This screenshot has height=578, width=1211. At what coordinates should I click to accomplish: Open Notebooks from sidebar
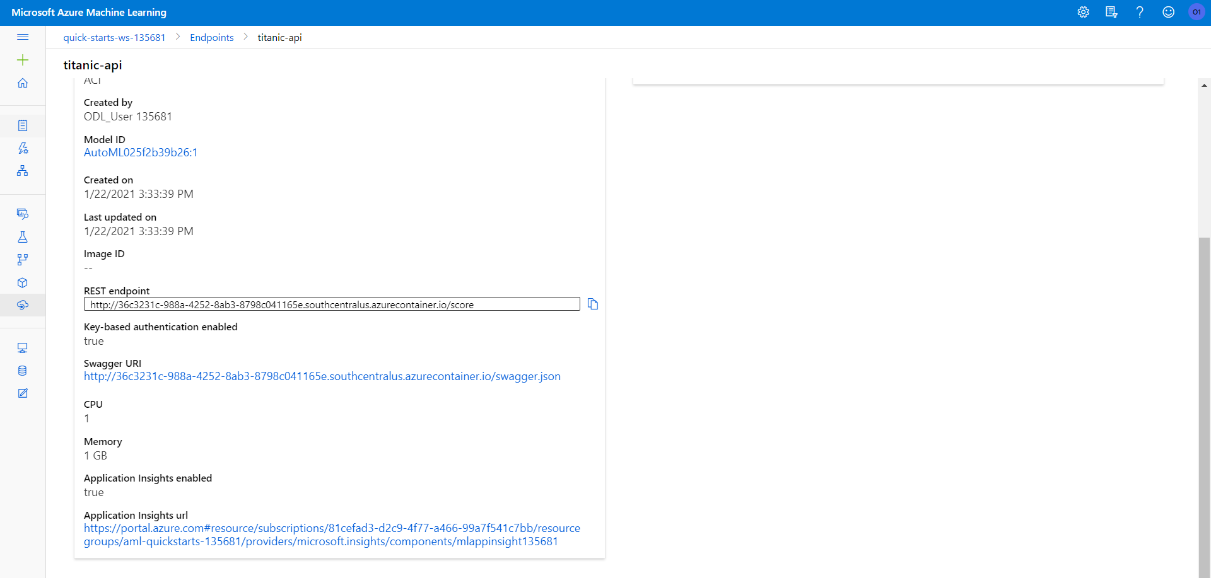coord(23,125)
